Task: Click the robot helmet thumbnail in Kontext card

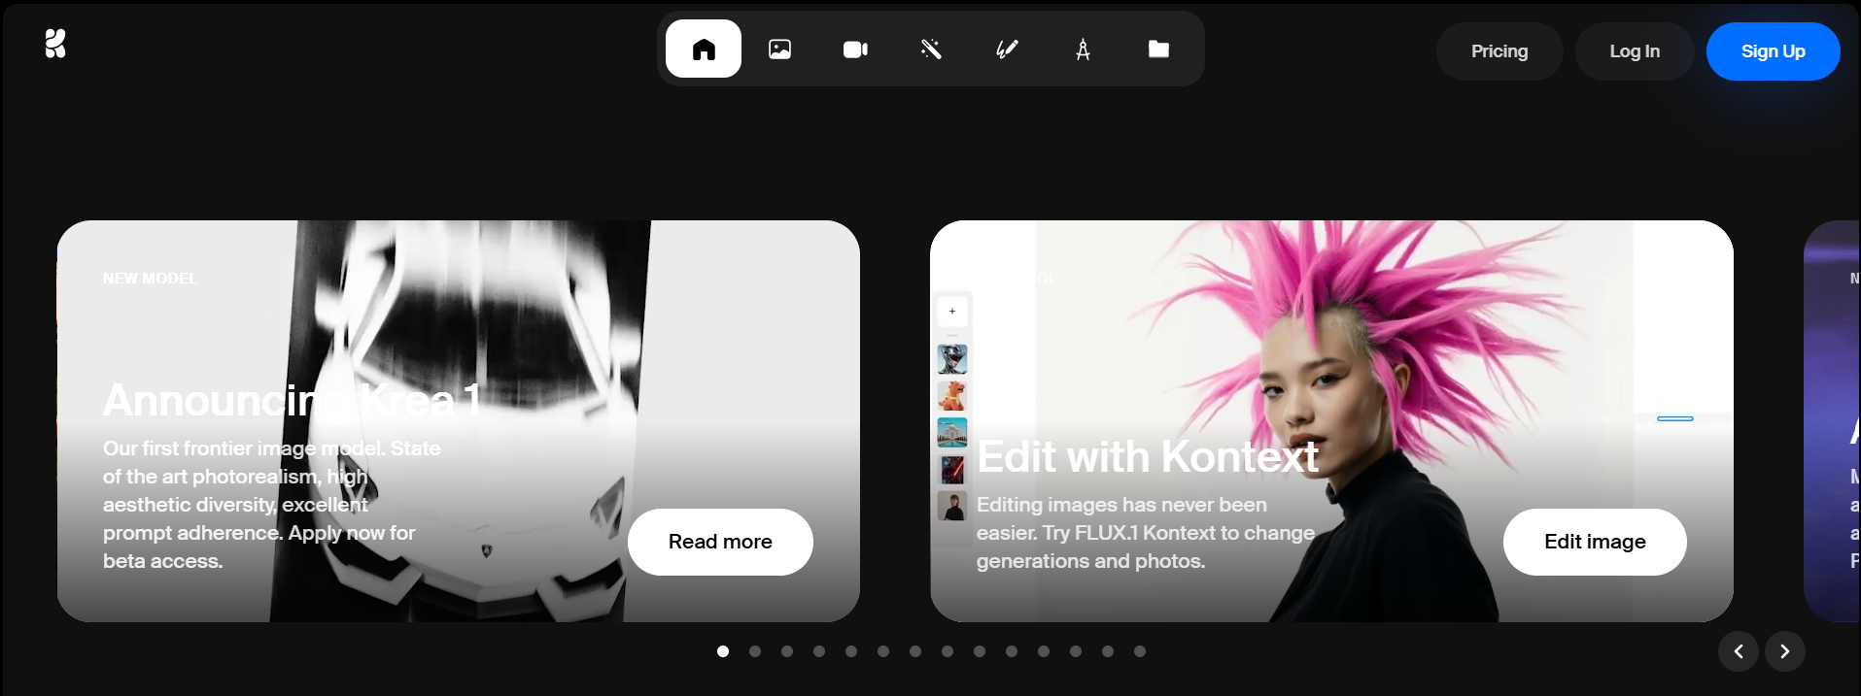Action: (952, 359)
